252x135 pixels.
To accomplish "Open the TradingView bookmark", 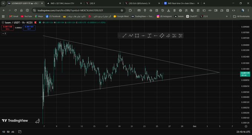I will point(143,16).
